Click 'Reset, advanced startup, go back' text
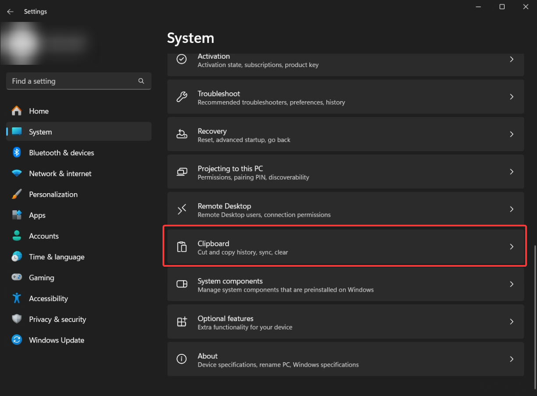 244,140
